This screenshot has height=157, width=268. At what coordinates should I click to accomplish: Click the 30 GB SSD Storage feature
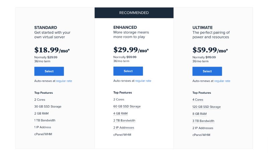[x=48, y=106]
